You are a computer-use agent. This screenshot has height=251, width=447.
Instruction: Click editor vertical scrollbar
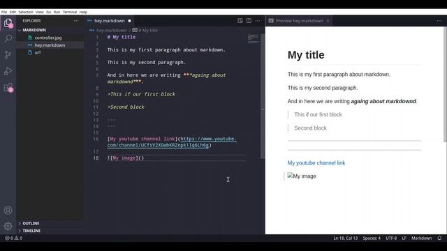263,96
